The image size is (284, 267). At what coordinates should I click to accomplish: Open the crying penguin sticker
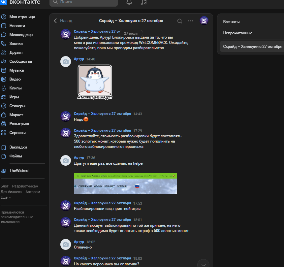[x=95, y=82]
